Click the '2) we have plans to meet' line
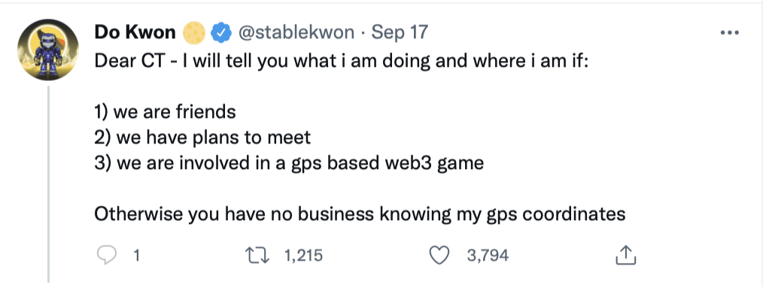The height and width of the screenshot is (287, 772). coord(202,137)
